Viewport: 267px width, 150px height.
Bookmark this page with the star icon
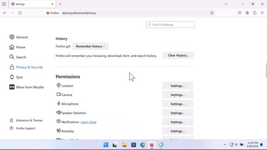click(212, 13)
